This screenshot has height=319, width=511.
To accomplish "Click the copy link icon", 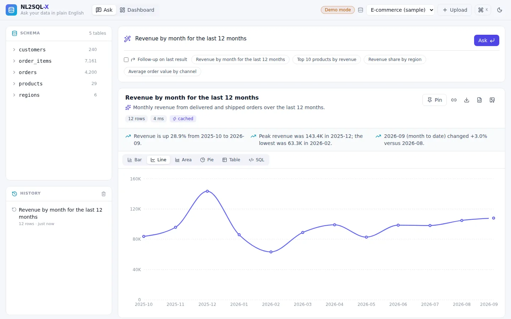I will (454, 100).
